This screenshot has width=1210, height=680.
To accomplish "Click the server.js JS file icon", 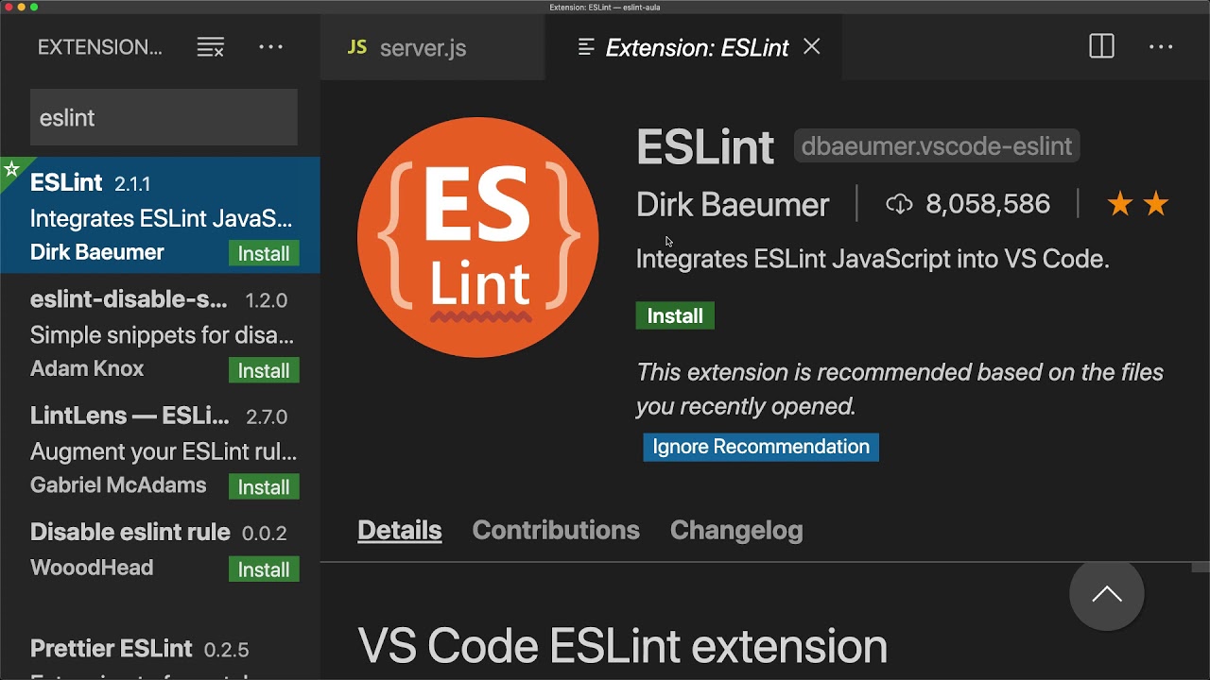I will tap(357, 47).
